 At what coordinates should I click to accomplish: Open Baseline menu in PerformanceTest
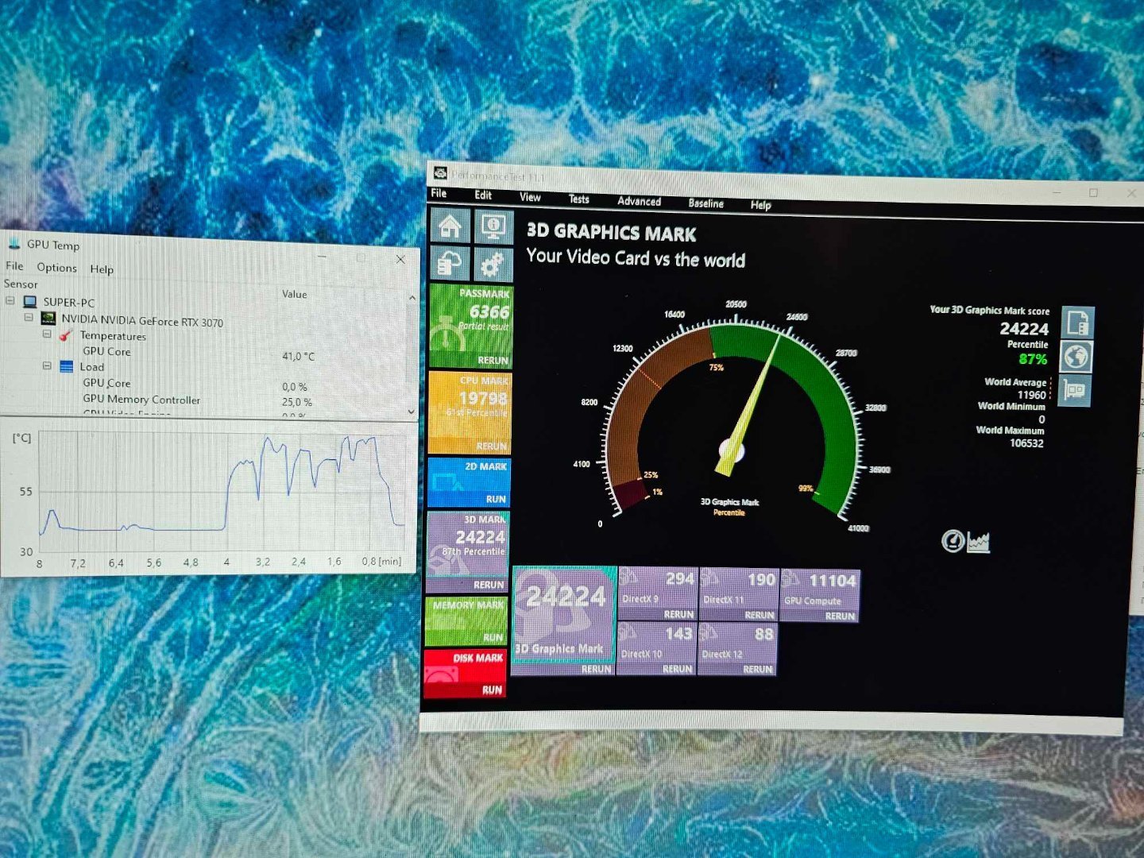[705, 203]
